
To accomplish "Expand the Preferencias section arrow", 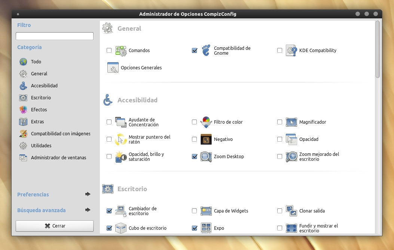I will [x=88, y=194].
